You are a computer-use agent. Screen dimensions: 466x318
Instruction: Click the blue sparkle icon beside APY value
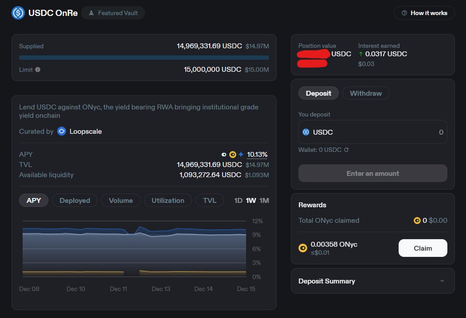pyautogui.click(x=241, y=155)
